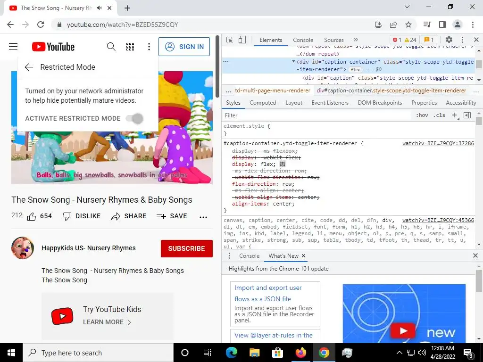Viewport: 483px width, 362px height.
Task: Open the Accessibility pane tab
Action: (461, 103)
